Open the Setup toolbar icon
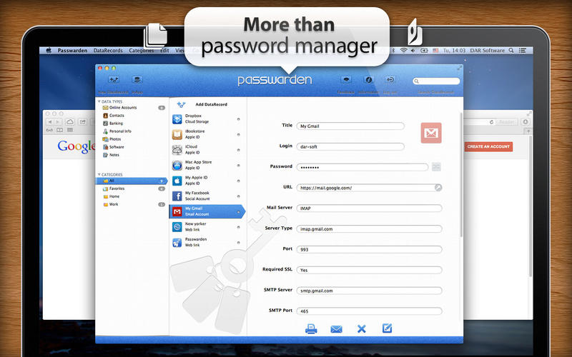The image size is (572, 357). pyautogui.click(x=137, y=80)
